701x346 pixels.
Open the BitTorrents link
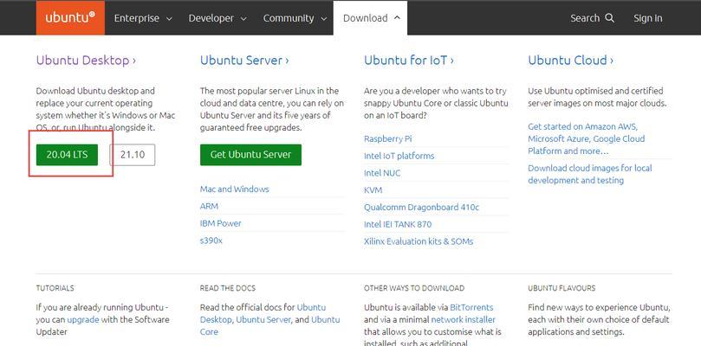pyautogui.click(x=471, y=308)
